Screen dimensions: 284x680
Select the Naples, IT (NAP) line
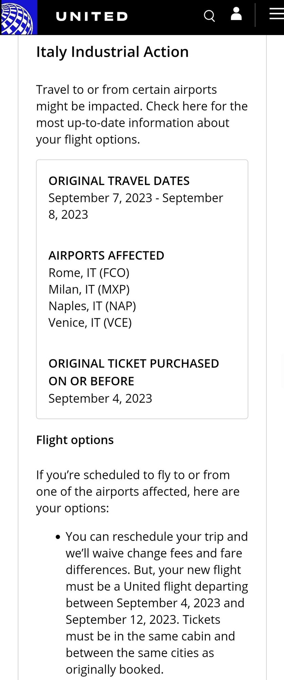(x=92, y=306)
